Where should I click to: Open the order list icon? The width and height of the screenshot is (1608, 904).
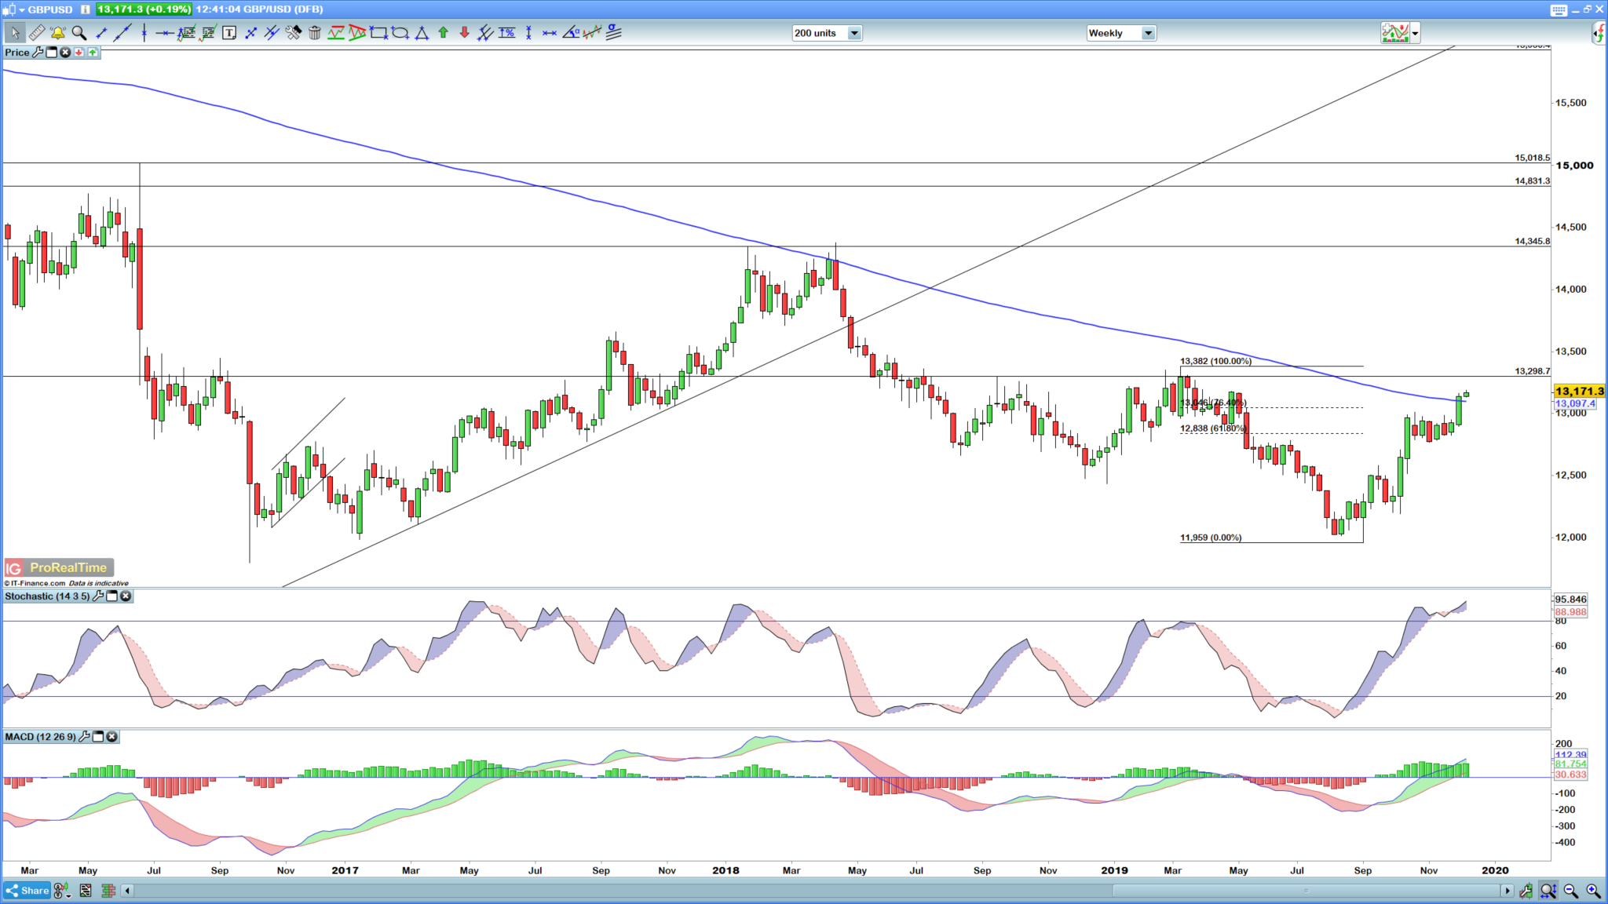coord(86,891)
